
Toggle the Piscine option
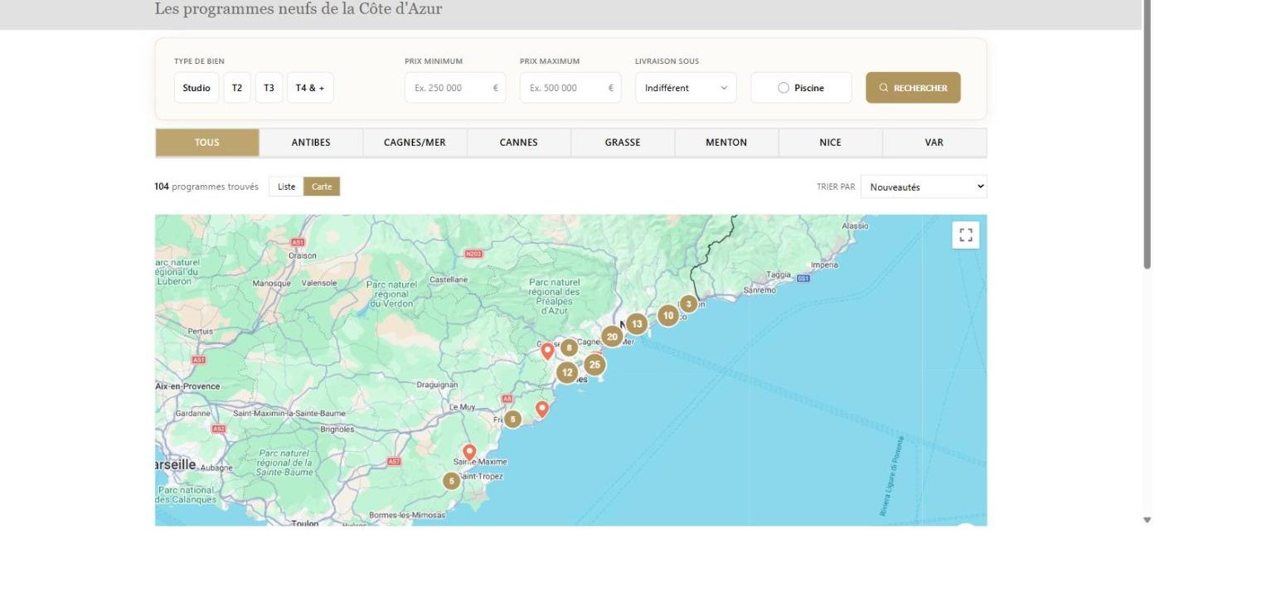[801, 88]
